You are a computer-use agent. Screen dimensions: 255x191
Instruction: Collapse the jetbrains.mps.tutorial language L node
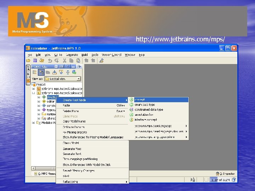coord(34,93)
